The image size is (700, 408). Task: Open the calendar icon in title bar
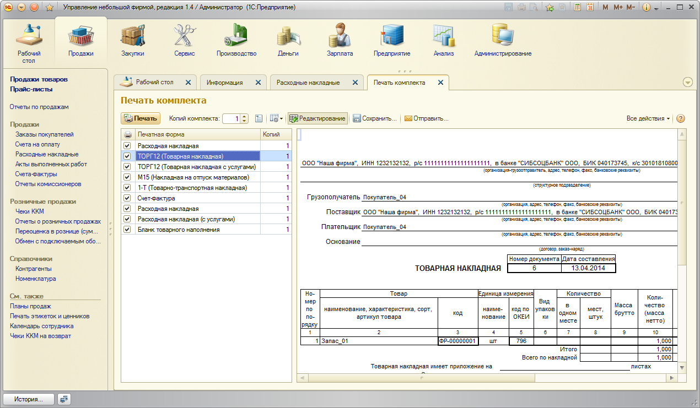590,8
